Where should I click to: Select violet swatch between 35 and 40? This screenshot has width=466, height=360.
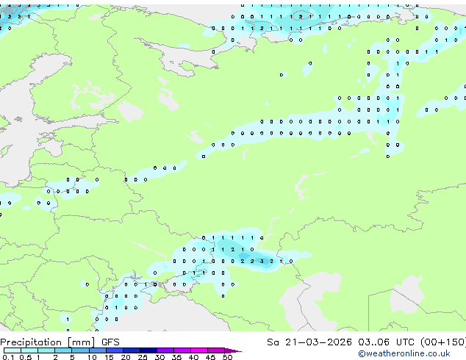point(182,350)
